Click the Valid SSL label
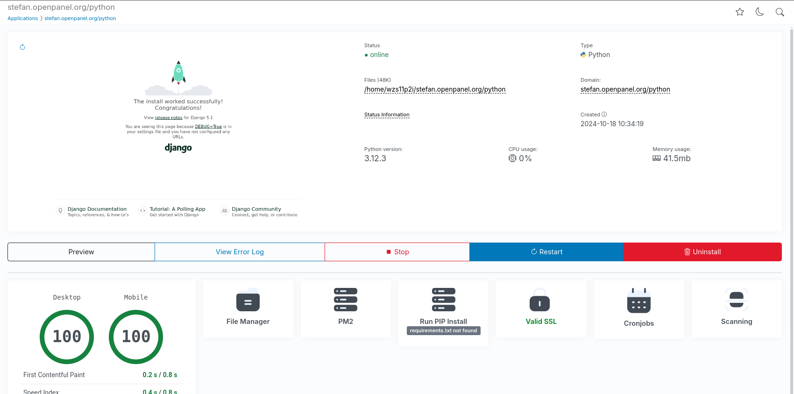 541,322
